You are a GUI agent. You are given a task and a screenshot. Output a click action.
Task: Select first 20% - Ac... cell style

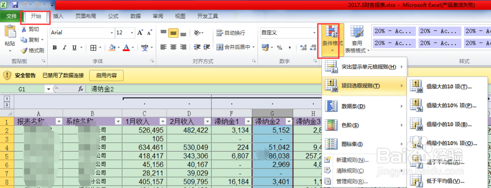coord(394,31)
